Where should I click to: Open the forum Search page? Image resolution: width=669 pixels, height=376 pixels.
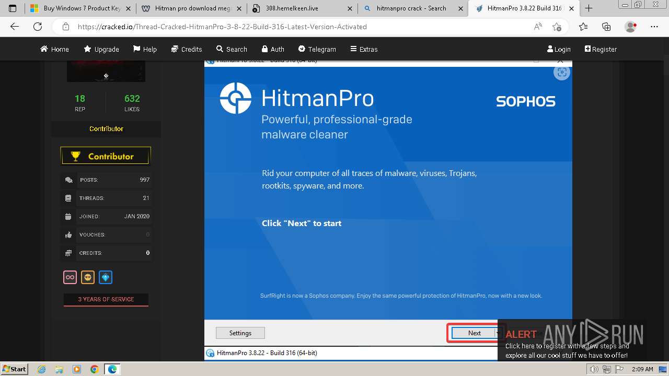232,49
